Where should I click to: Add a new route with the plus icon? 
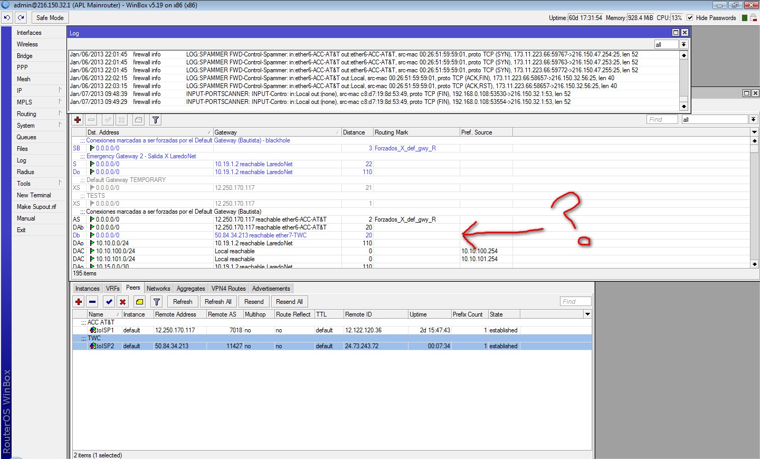(x=78, y=120)
